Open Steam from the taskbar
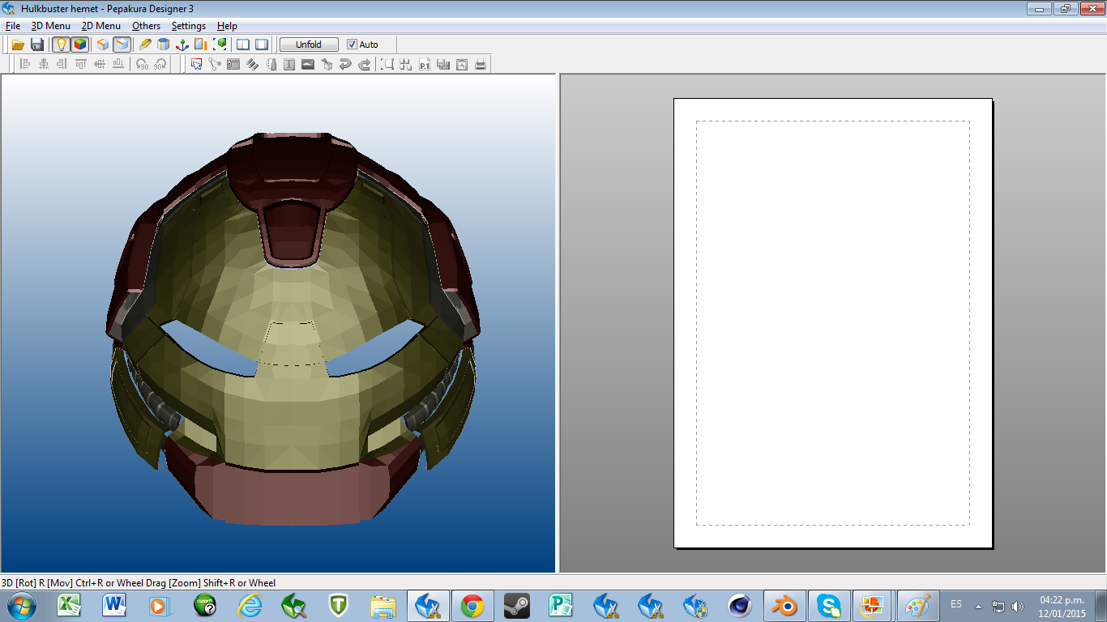The image size is (1107, 622). pos(516,605)
